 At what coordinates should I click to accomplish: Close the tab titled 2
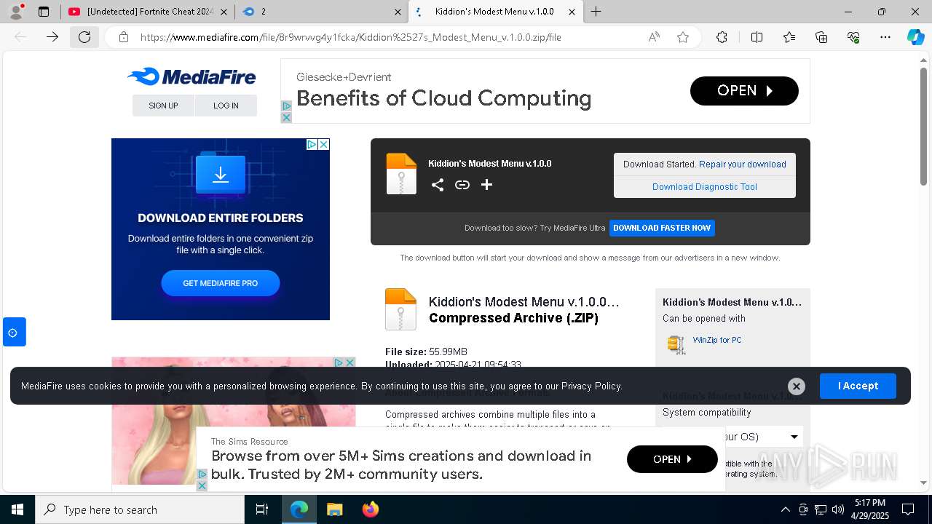398,12
